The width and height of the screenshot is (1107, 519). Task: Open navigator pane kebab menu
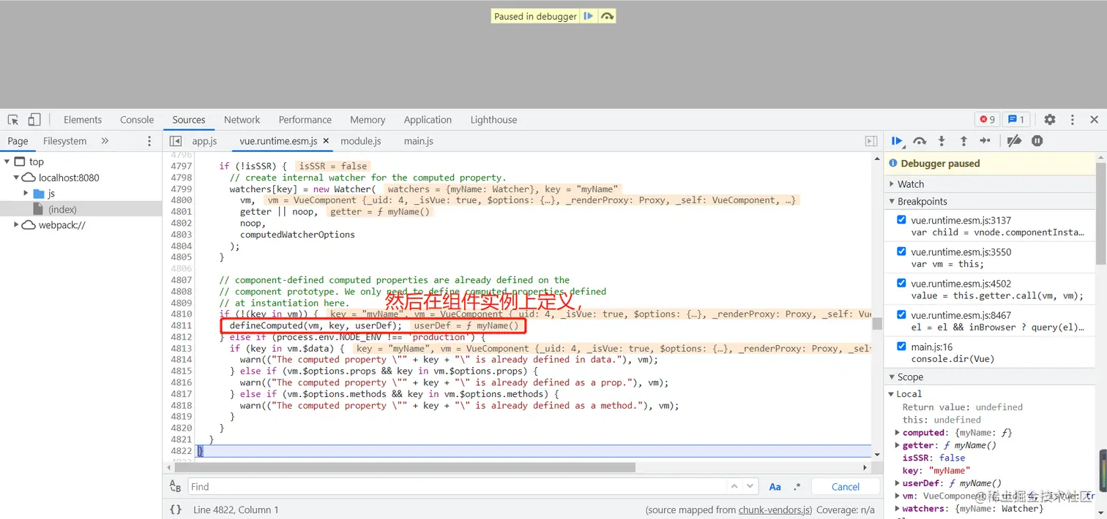pyautogui.click(x=149, y=141)
